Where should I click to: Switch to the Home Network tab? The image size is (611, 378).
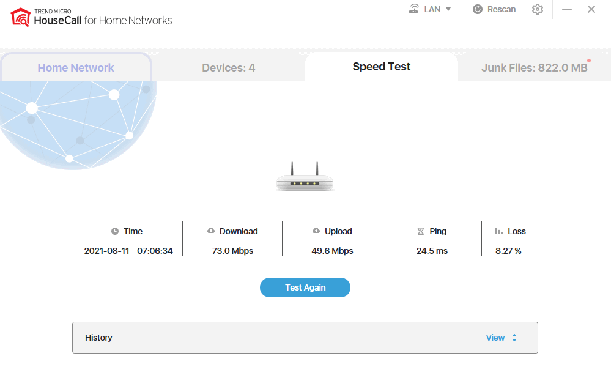click(x=76, y=68)
